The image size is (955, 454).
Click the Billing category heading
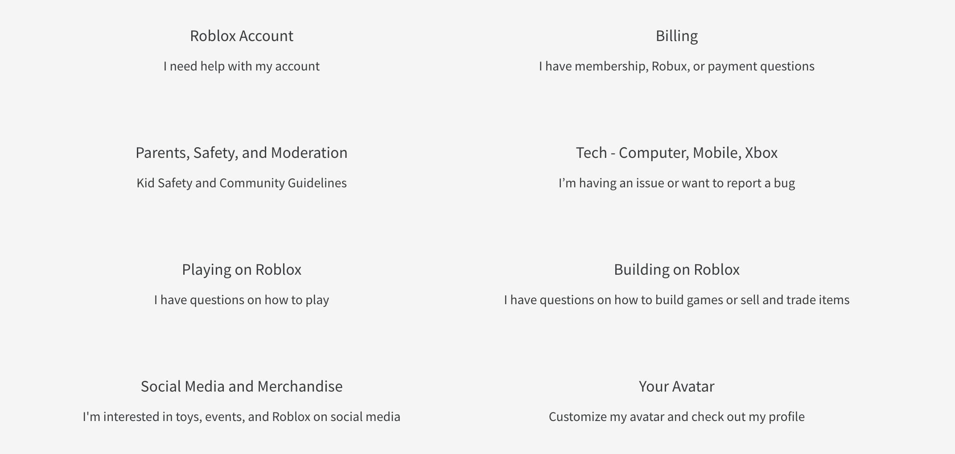click(676, 36)
